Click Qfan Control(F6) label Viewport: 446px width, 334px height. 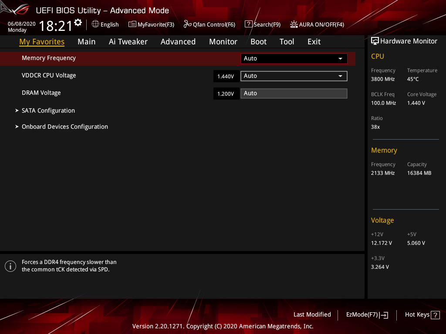pos(214,24)
